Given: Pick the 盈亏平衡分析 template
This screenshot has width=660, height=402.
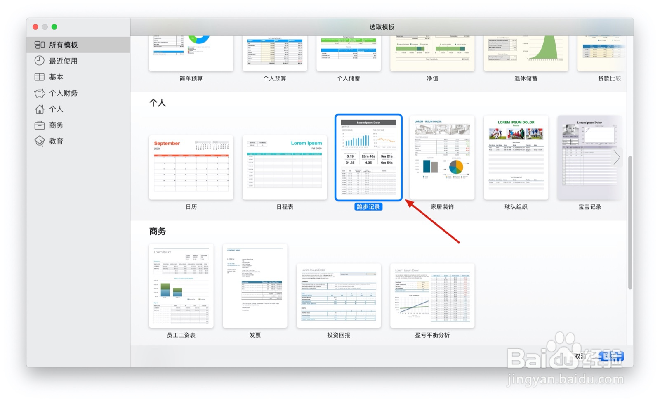Looking at the screenshot, I should click(x=432, y=296).
